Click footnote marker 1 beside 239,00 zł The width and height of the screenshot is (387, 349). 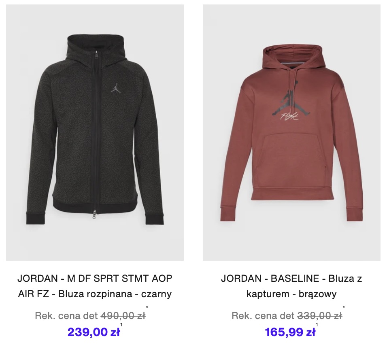(x=121, y=325)
